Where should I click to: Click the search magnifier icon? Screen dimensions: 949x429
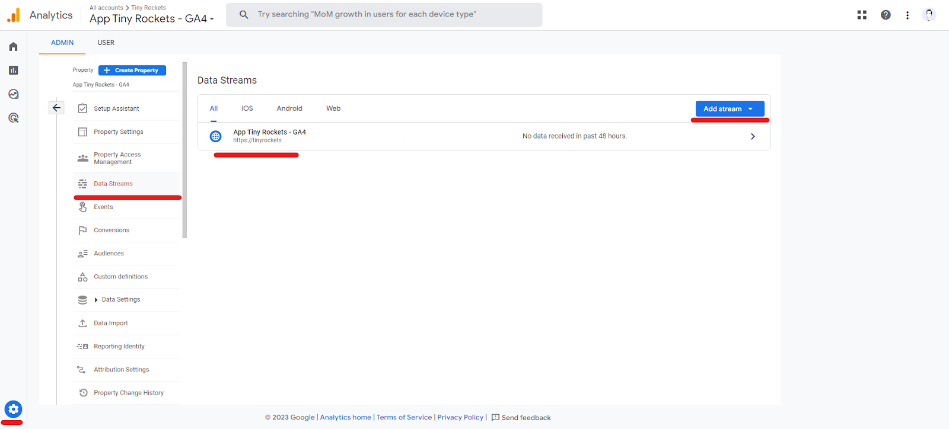[244, 14]
